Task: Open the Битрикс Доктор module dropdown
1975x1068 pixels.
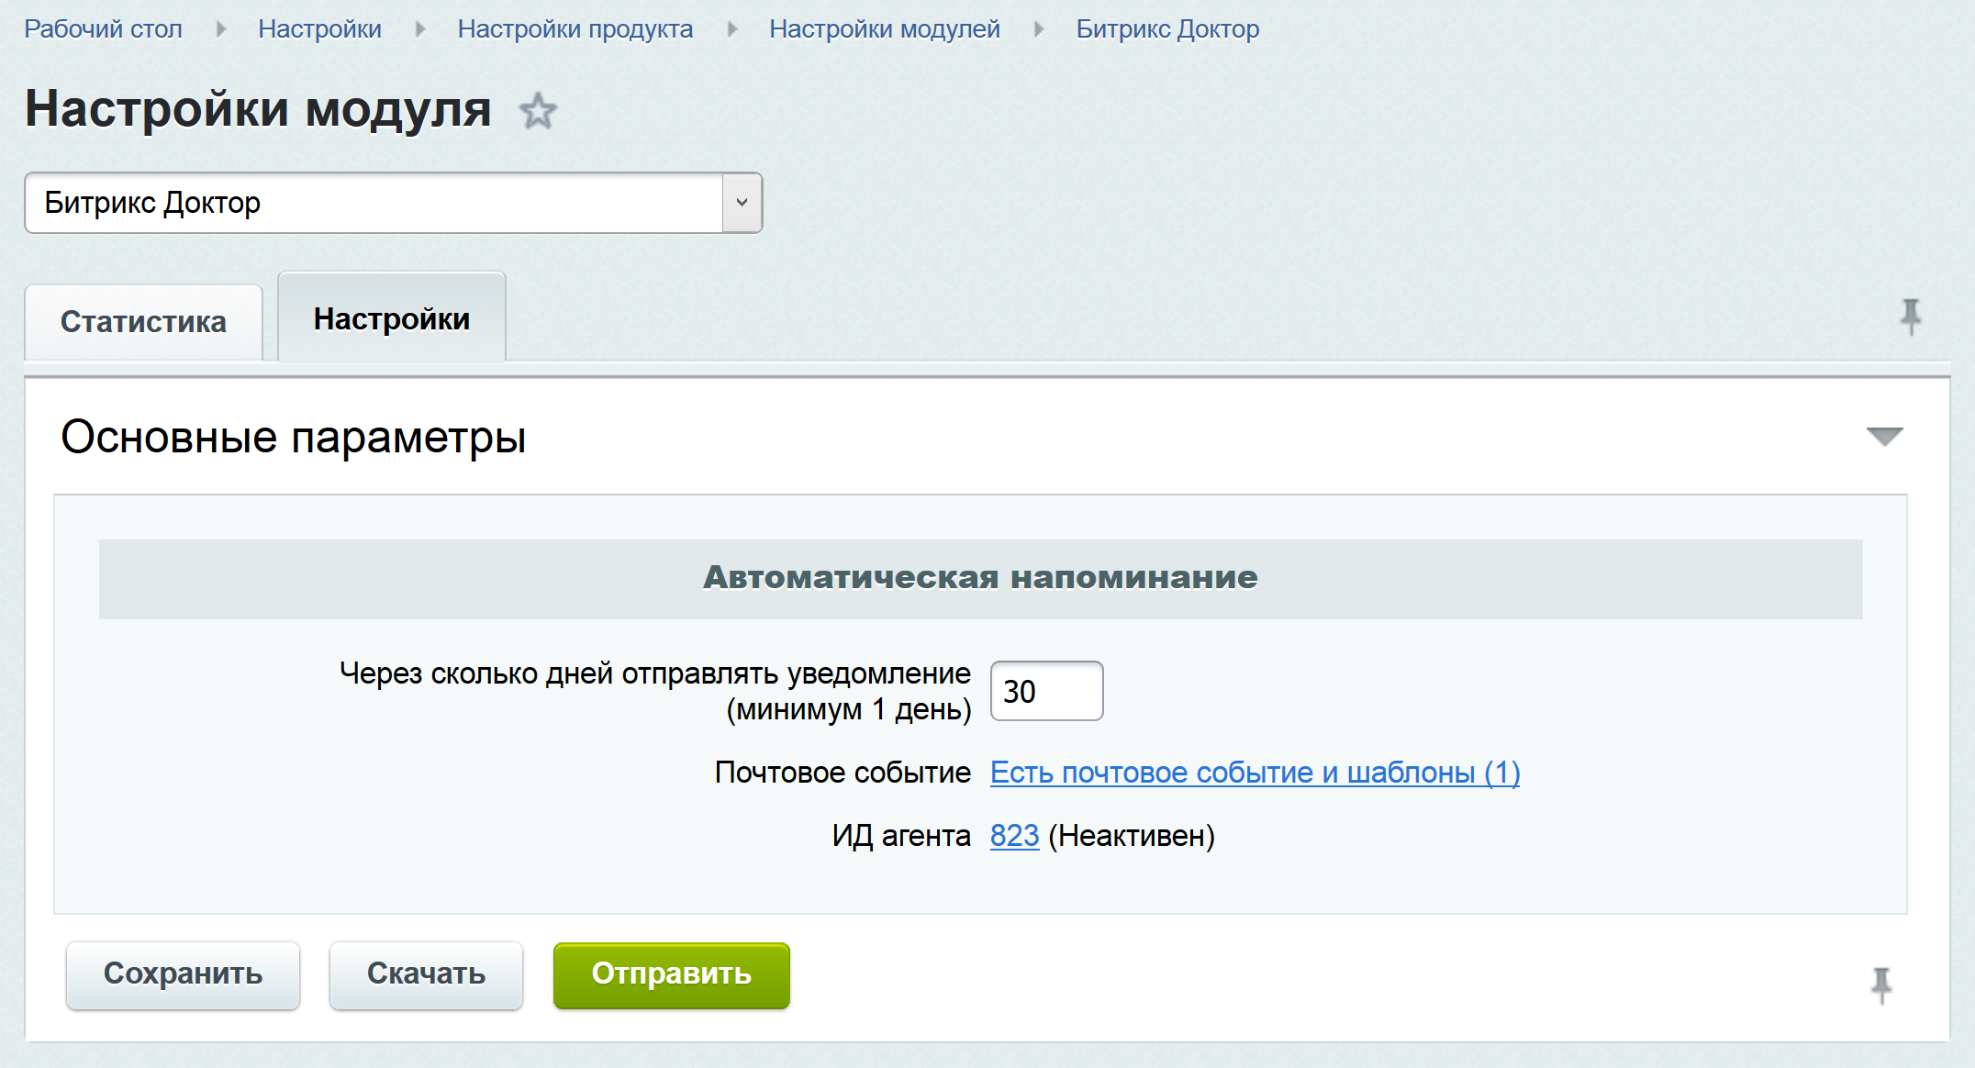Action: click(x=394, y=203)
